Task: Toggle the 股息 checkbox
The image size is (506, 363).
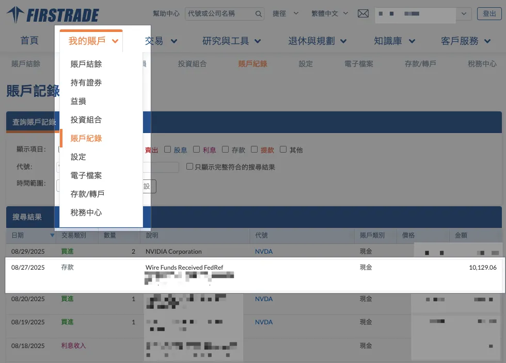Action: 168,150
